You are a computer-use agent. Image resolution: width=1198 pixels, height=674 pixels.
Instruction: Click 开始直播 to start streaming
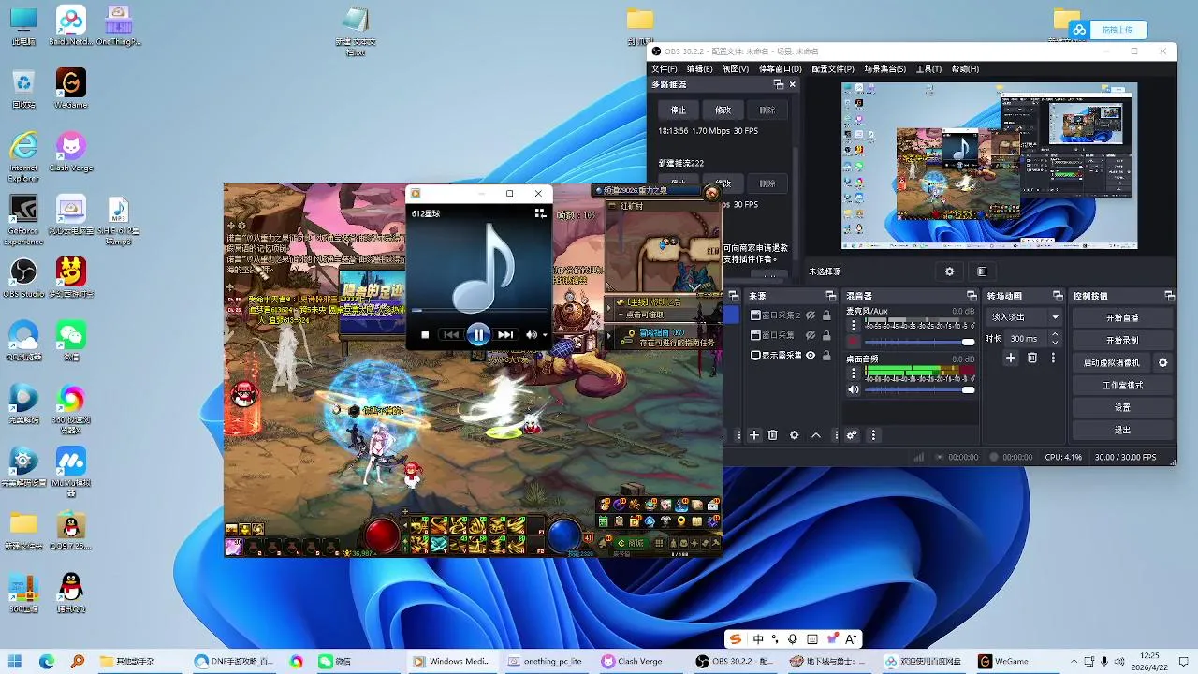pos(1122,317)
